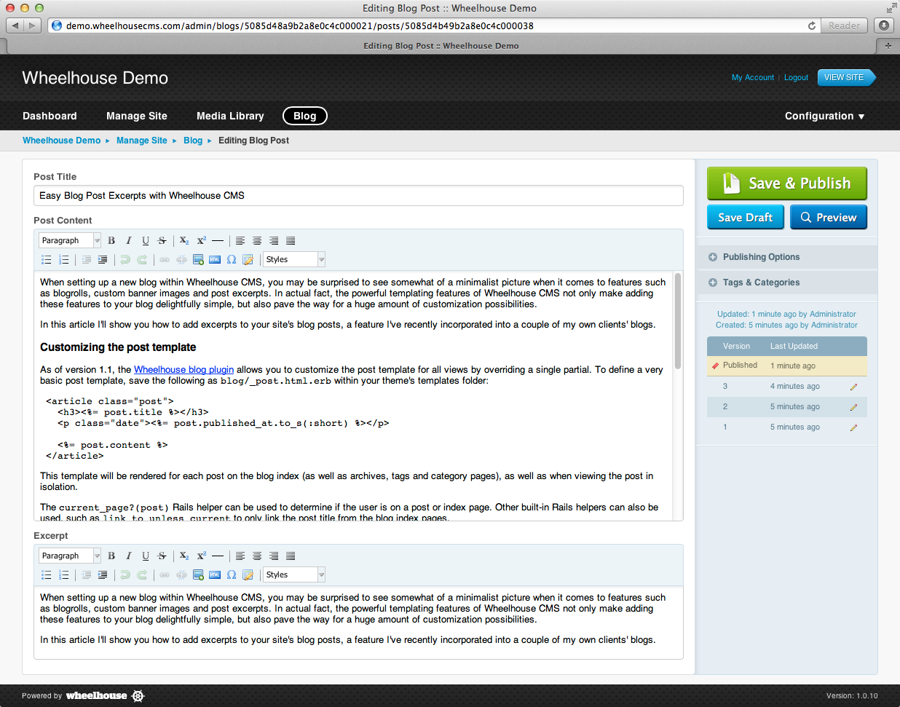This screenshot has width=900, height=707.
Task: Open HTML source view in Post Content editor
Action: tap(215, 259)
